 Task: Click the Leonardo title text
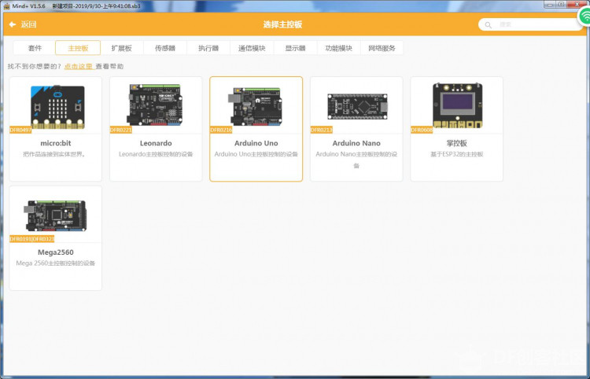156,143
